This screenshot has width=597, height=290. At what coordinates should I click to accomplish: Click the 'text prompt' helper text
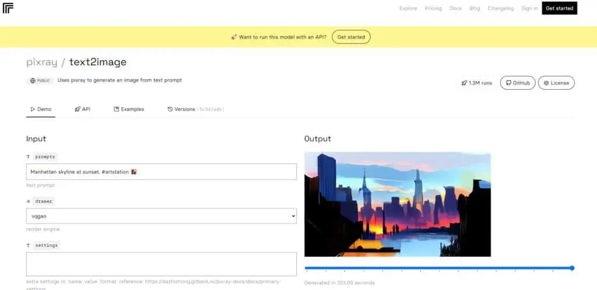click(x=40, y=185)
